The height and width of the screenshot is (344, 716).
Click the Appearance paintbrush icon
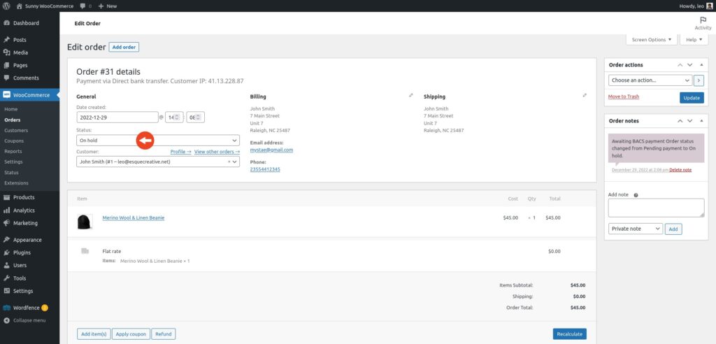[x=7, y=240]
